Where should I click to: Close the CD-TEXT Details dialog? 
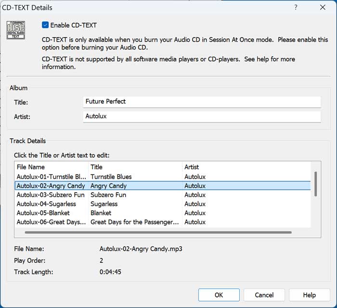[x=323, y=8]
